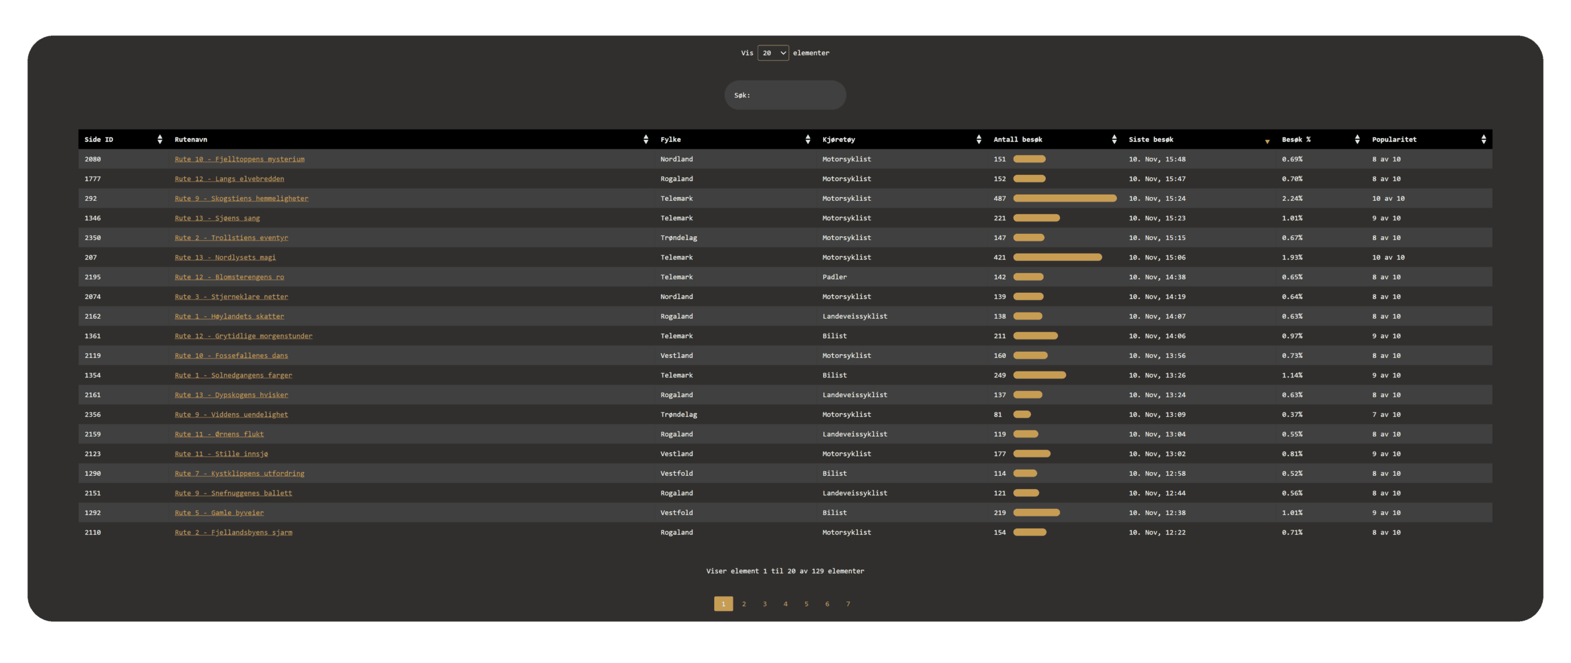Open Rute 3 - Stjerneklare netter link
The image size is (1571, 663).
pos(231,297)
